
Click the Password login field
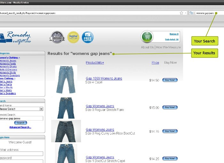[x=21, y=161]
